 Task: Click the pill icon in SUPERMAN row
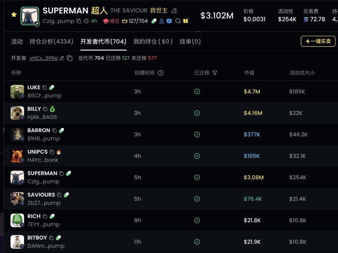point(69,173)
